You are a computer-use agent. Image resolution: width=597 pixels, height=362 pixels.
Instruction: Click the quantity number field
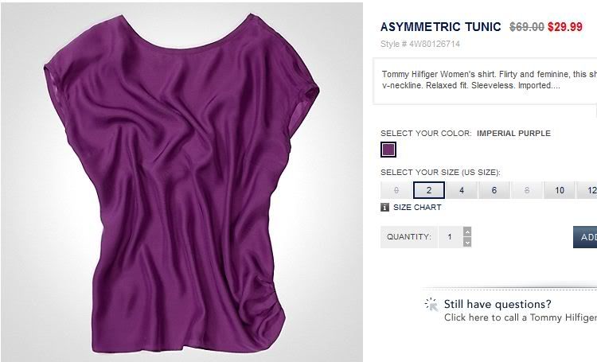point(451,237)
